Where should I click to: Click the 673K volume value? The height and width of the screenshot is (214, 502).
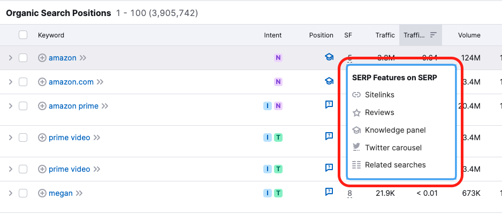point(471,193)
